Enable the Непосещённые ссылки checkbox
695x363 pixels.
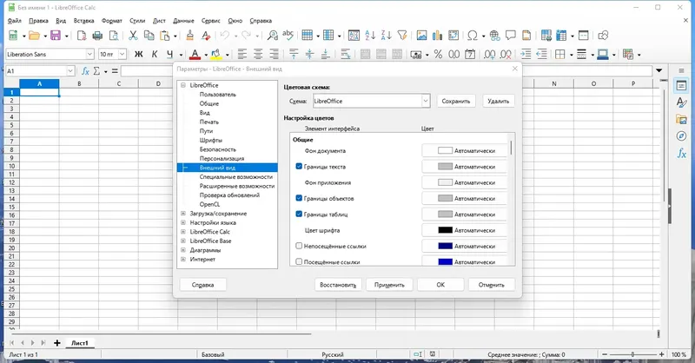coord(300,247)
